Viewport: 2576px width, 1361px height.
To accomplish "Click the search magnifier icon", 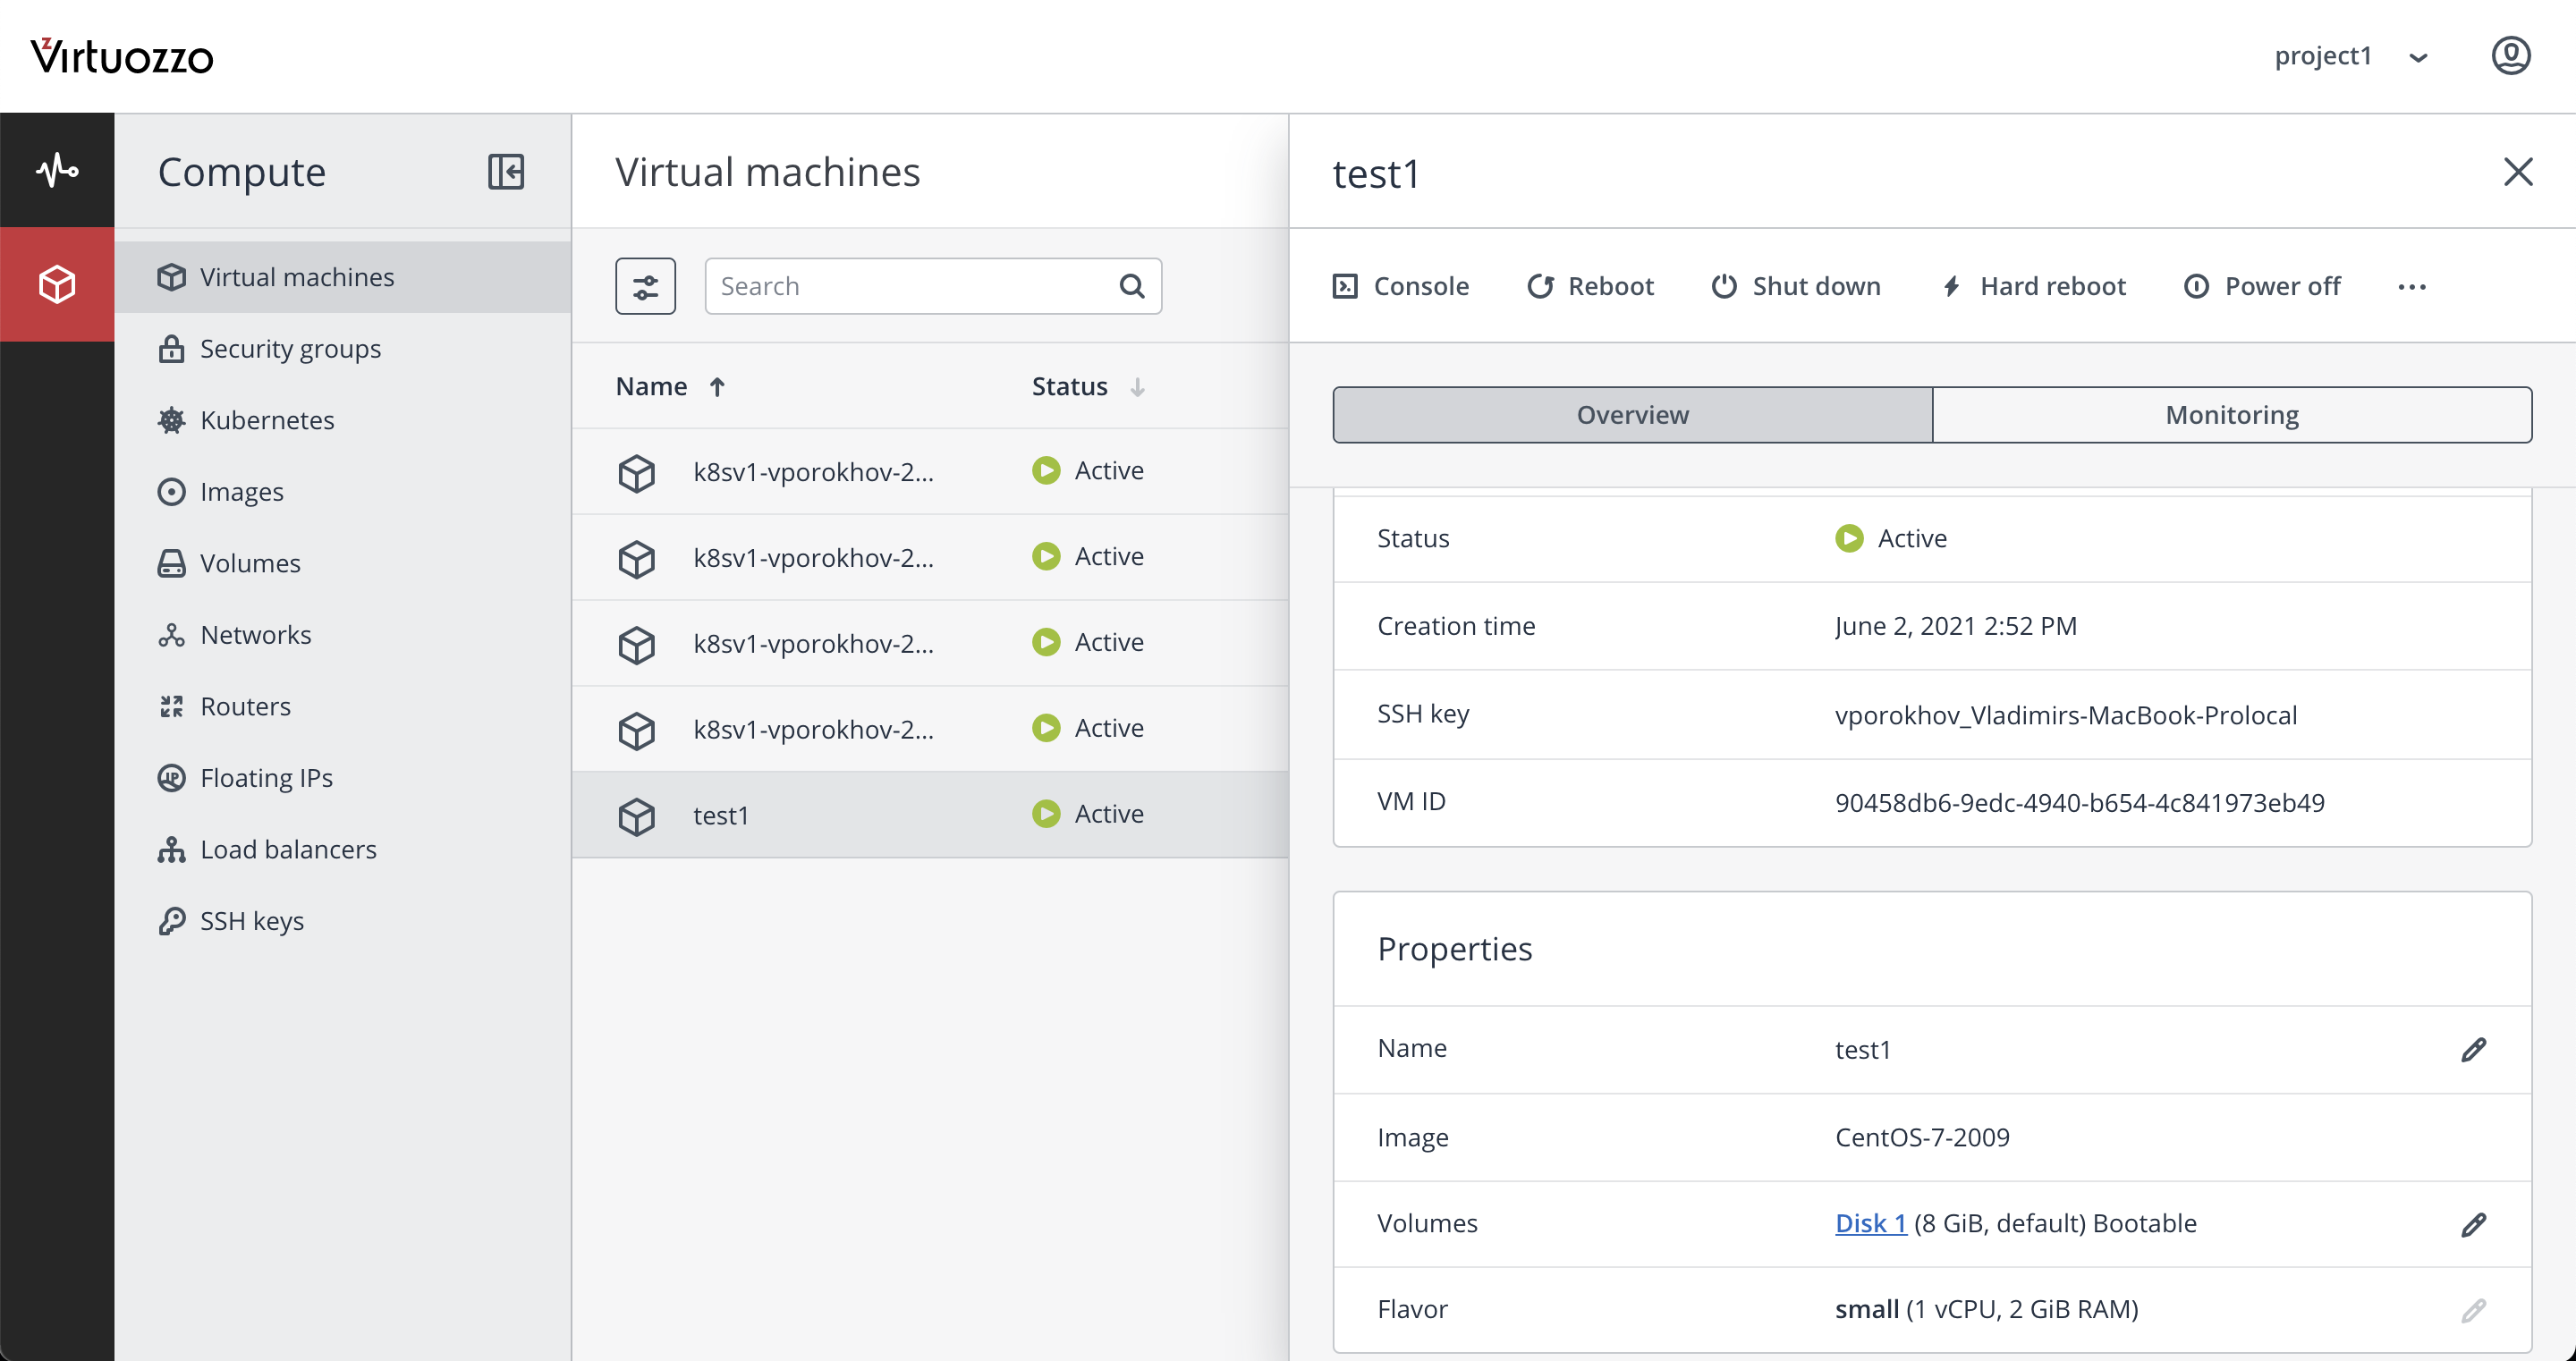I will (x=1131, y=286).
